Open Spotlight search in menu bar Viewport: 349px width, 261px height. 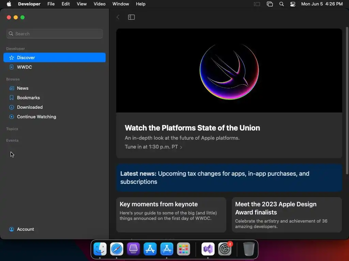coord(281,4)
